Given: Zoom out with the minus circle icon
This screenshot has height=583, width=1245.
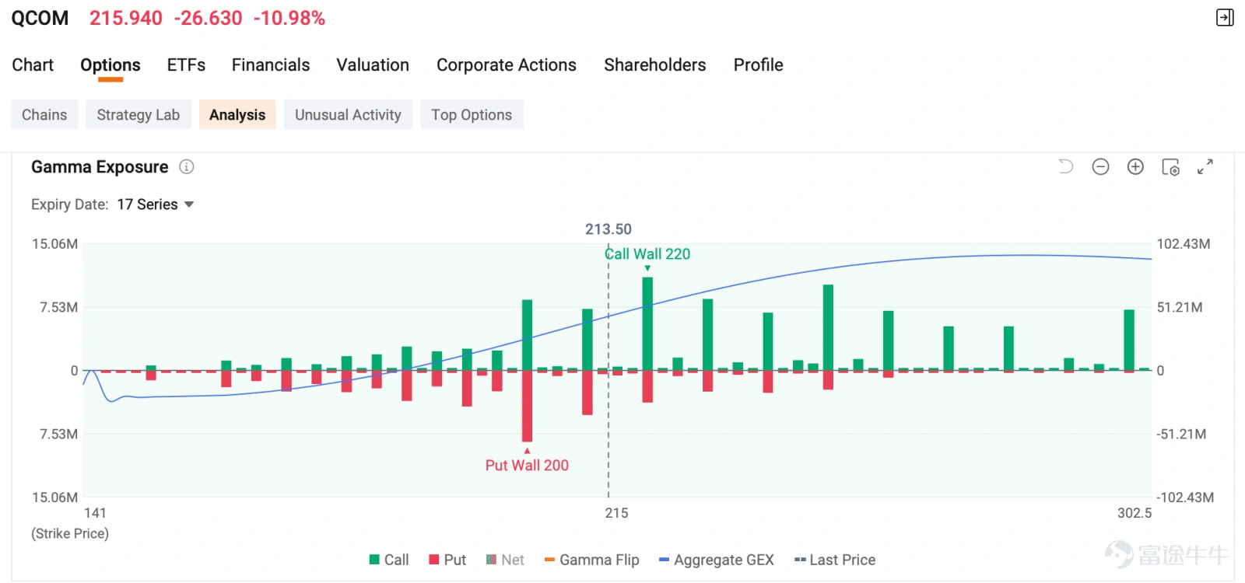Looking at the screenshot, I should click(x=1100, y=166).
